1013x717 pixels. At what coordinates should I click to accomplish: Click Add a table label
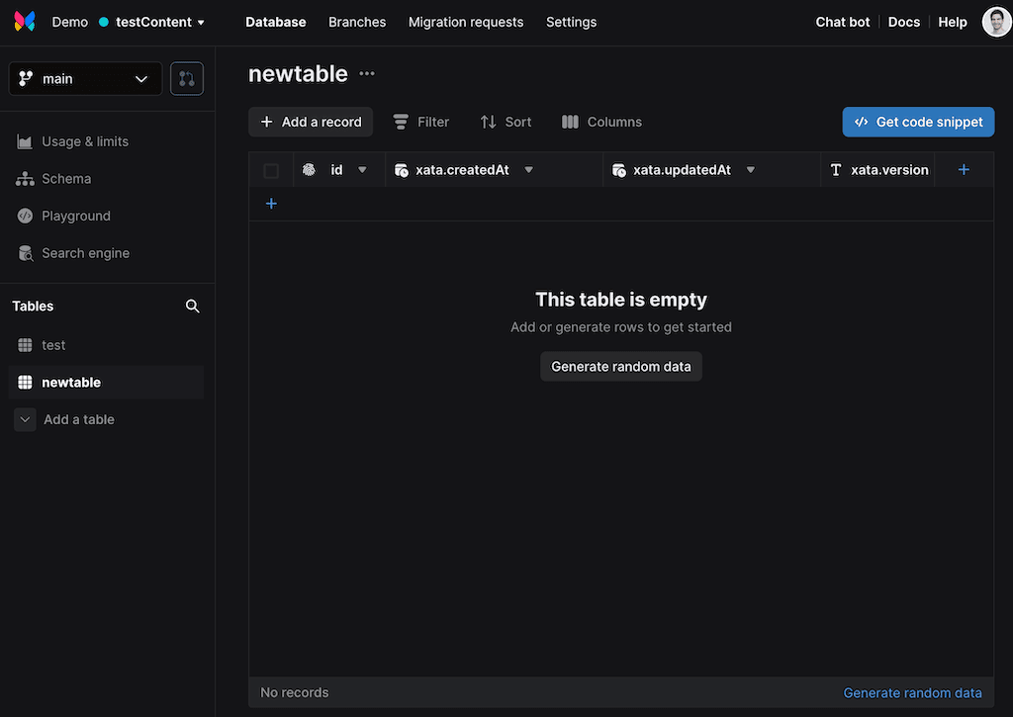click(x=79, y=420)
